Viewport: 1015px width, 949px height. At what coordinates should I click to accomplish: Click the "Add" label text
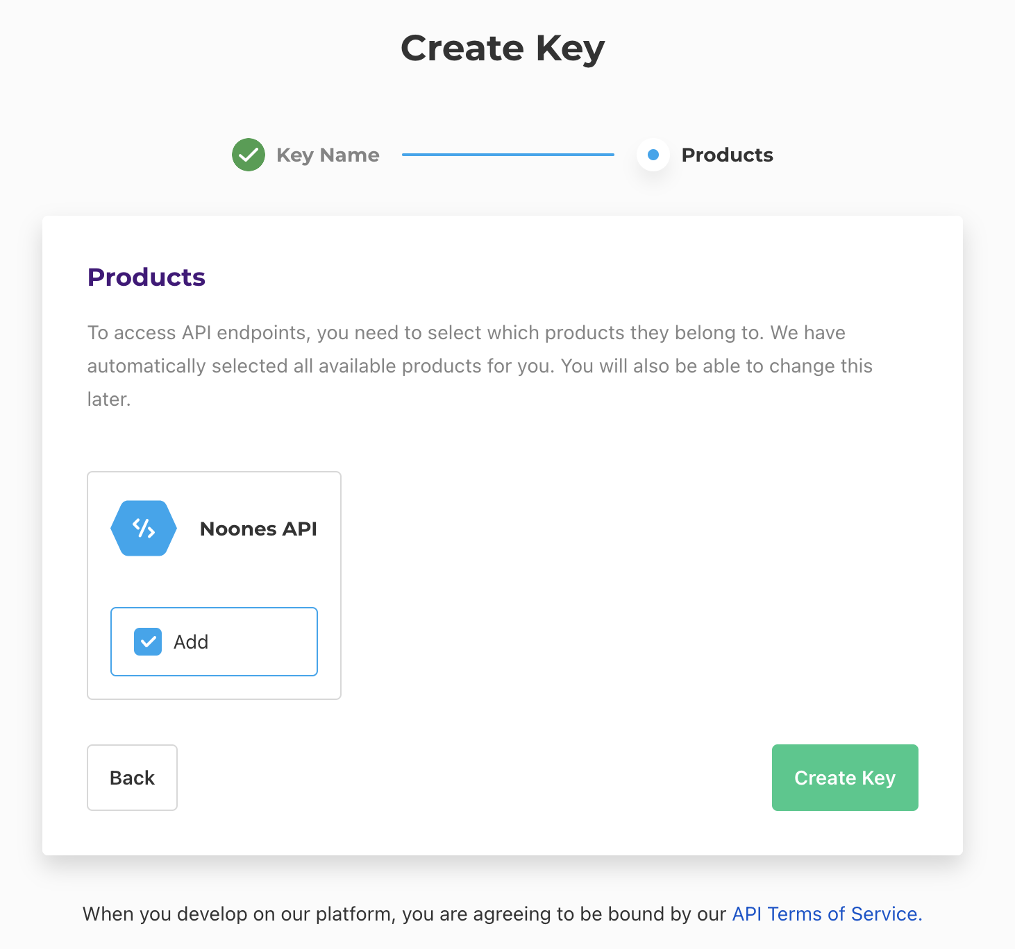[191, 642]
